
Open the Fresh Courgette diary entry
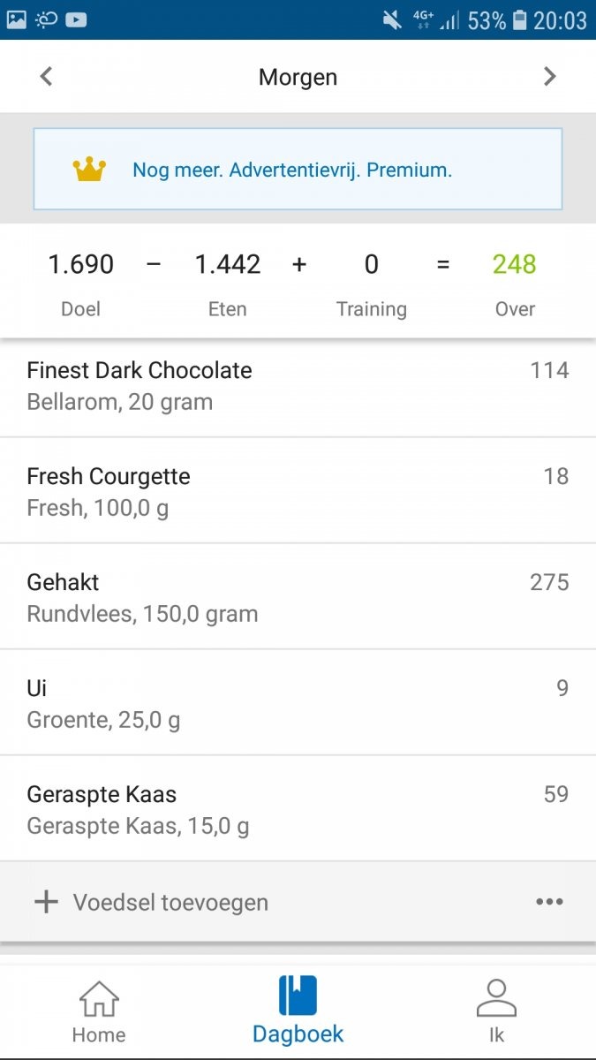click(298, 490)
